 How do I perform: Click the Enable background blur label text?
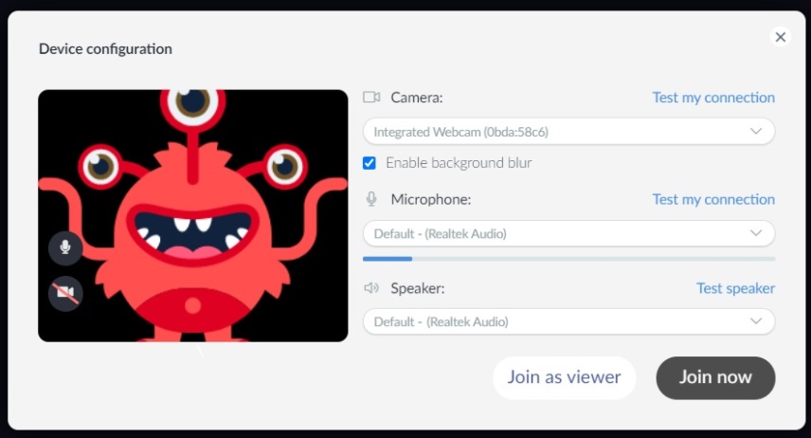point(459,163)
